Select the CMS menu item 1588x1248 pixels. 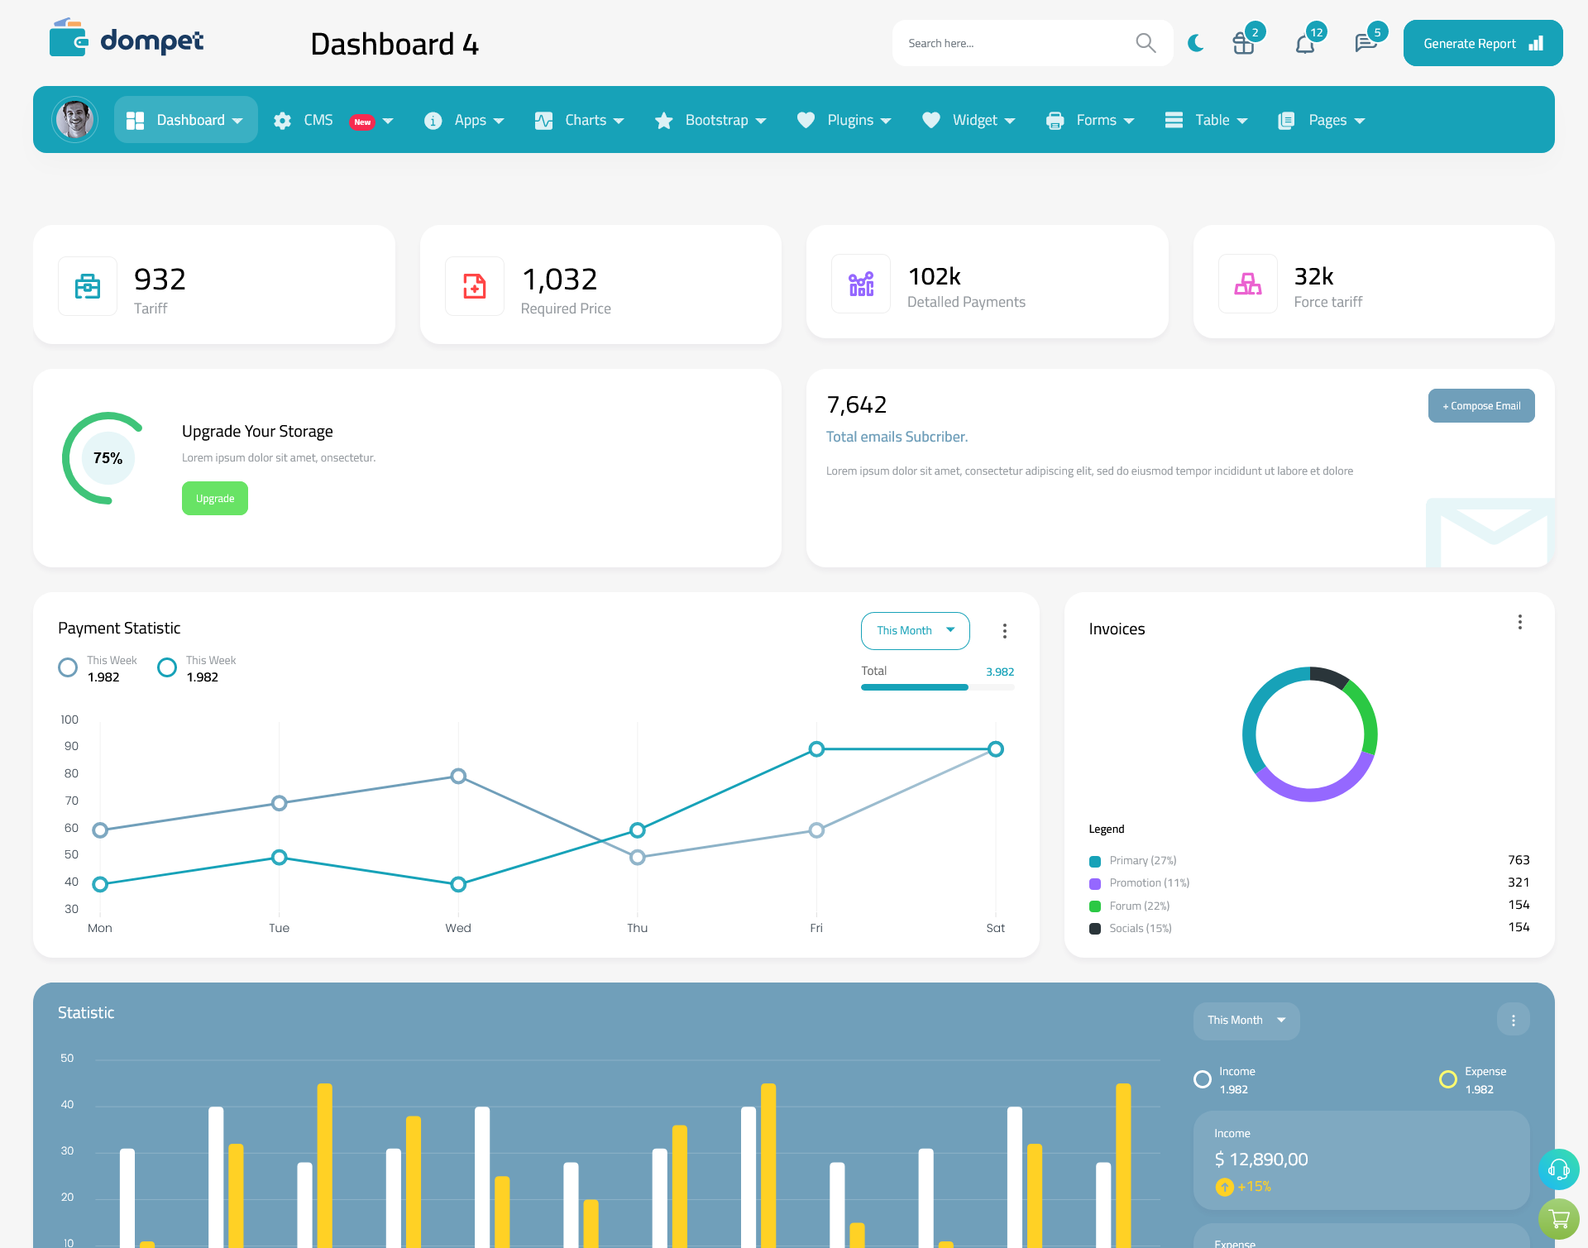click(x=332, y=120)
